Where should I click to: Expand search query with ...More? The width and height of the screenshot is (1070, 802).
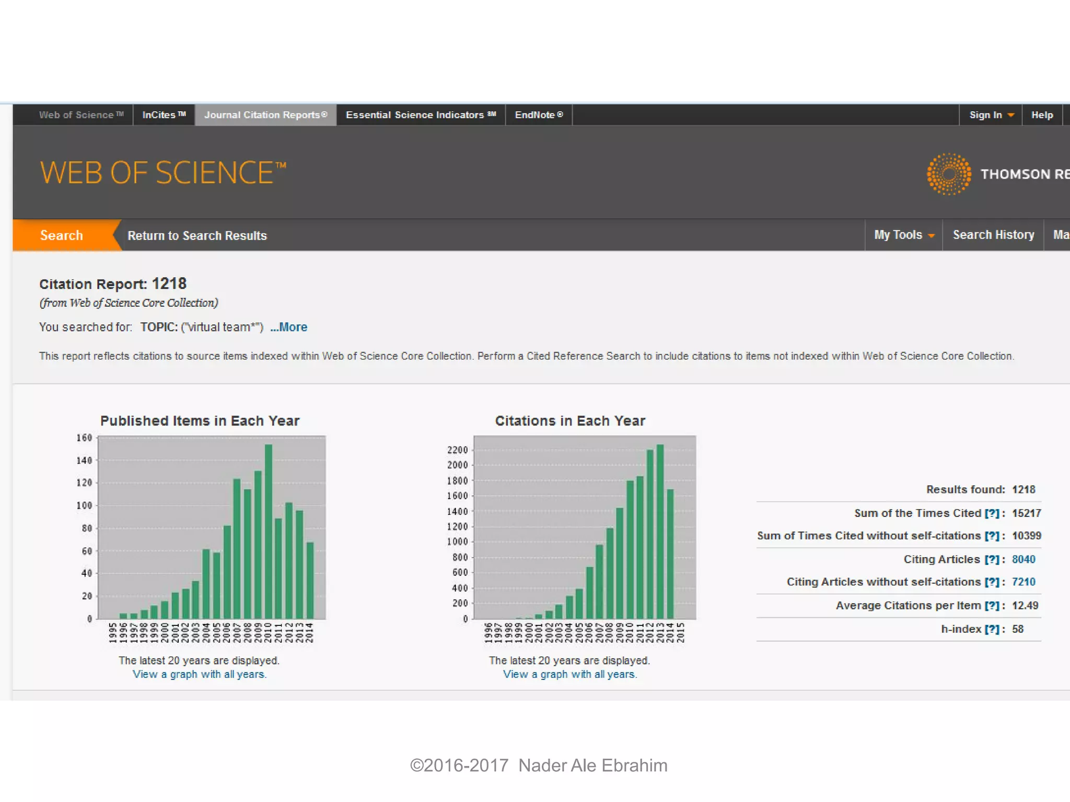[x=289, y=327]
